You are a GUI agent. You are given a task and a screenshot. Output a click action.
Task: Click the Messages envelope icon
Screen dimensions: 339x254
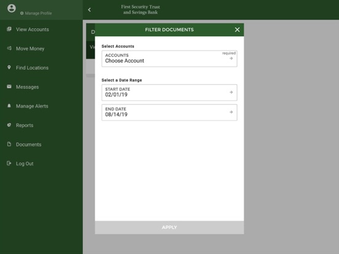pos(9,87)
